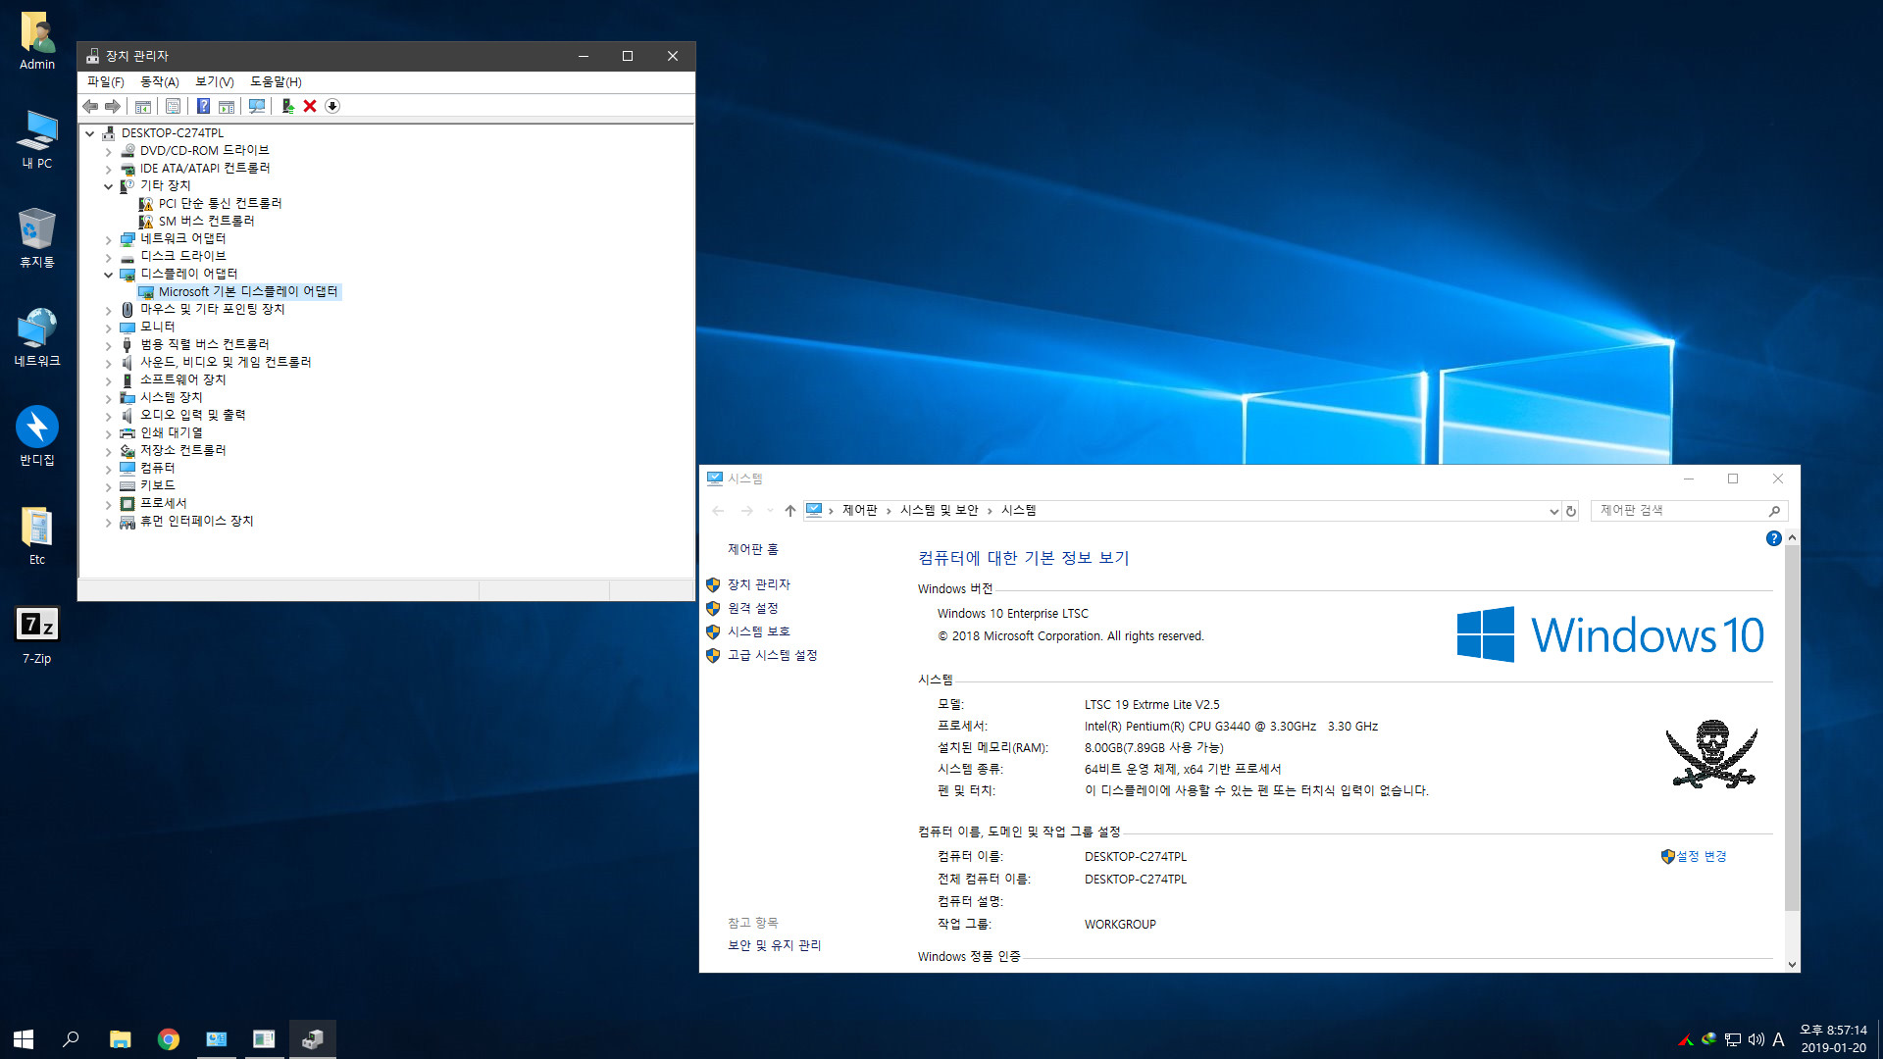Click 원격 설정 link in System sidebar
The image size is (1883, 1059).
[752, 608]
